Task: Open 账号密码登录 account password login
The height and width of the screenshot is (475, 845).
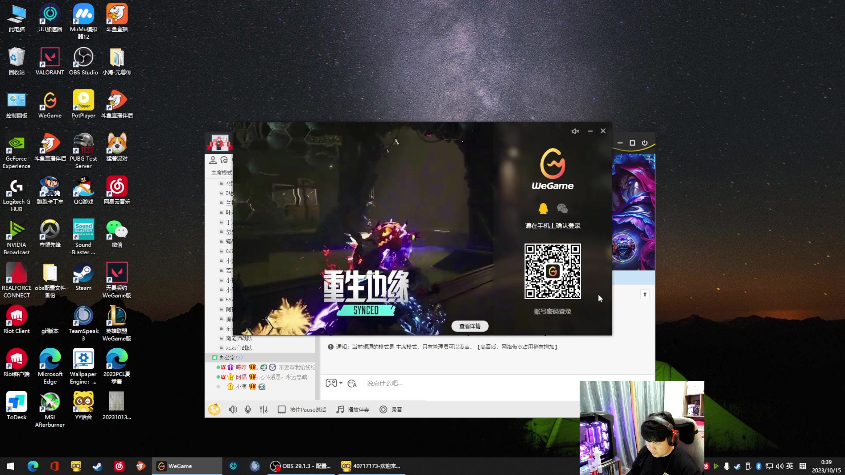Action: [x=553, y=311]
